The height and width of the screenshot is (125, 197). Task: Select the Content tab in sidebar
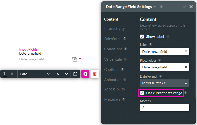tap(111, 19)
